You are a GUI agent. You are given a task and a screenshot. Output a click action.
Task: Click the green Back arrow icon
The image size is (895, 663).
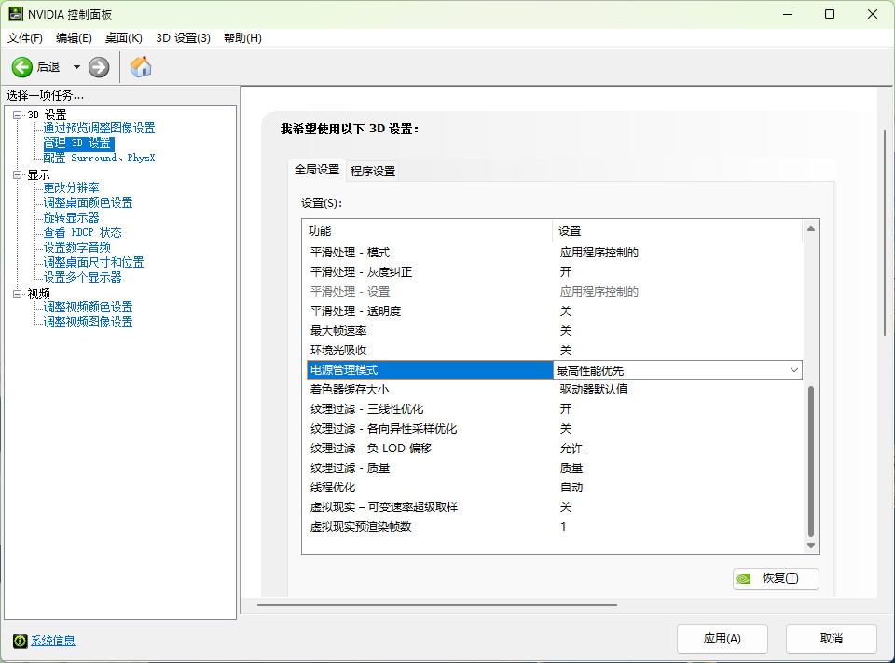(x=22, y=67)
